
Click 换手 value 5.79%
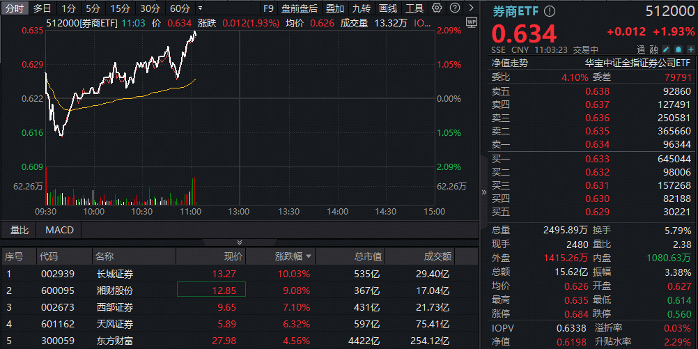point(678,231)
